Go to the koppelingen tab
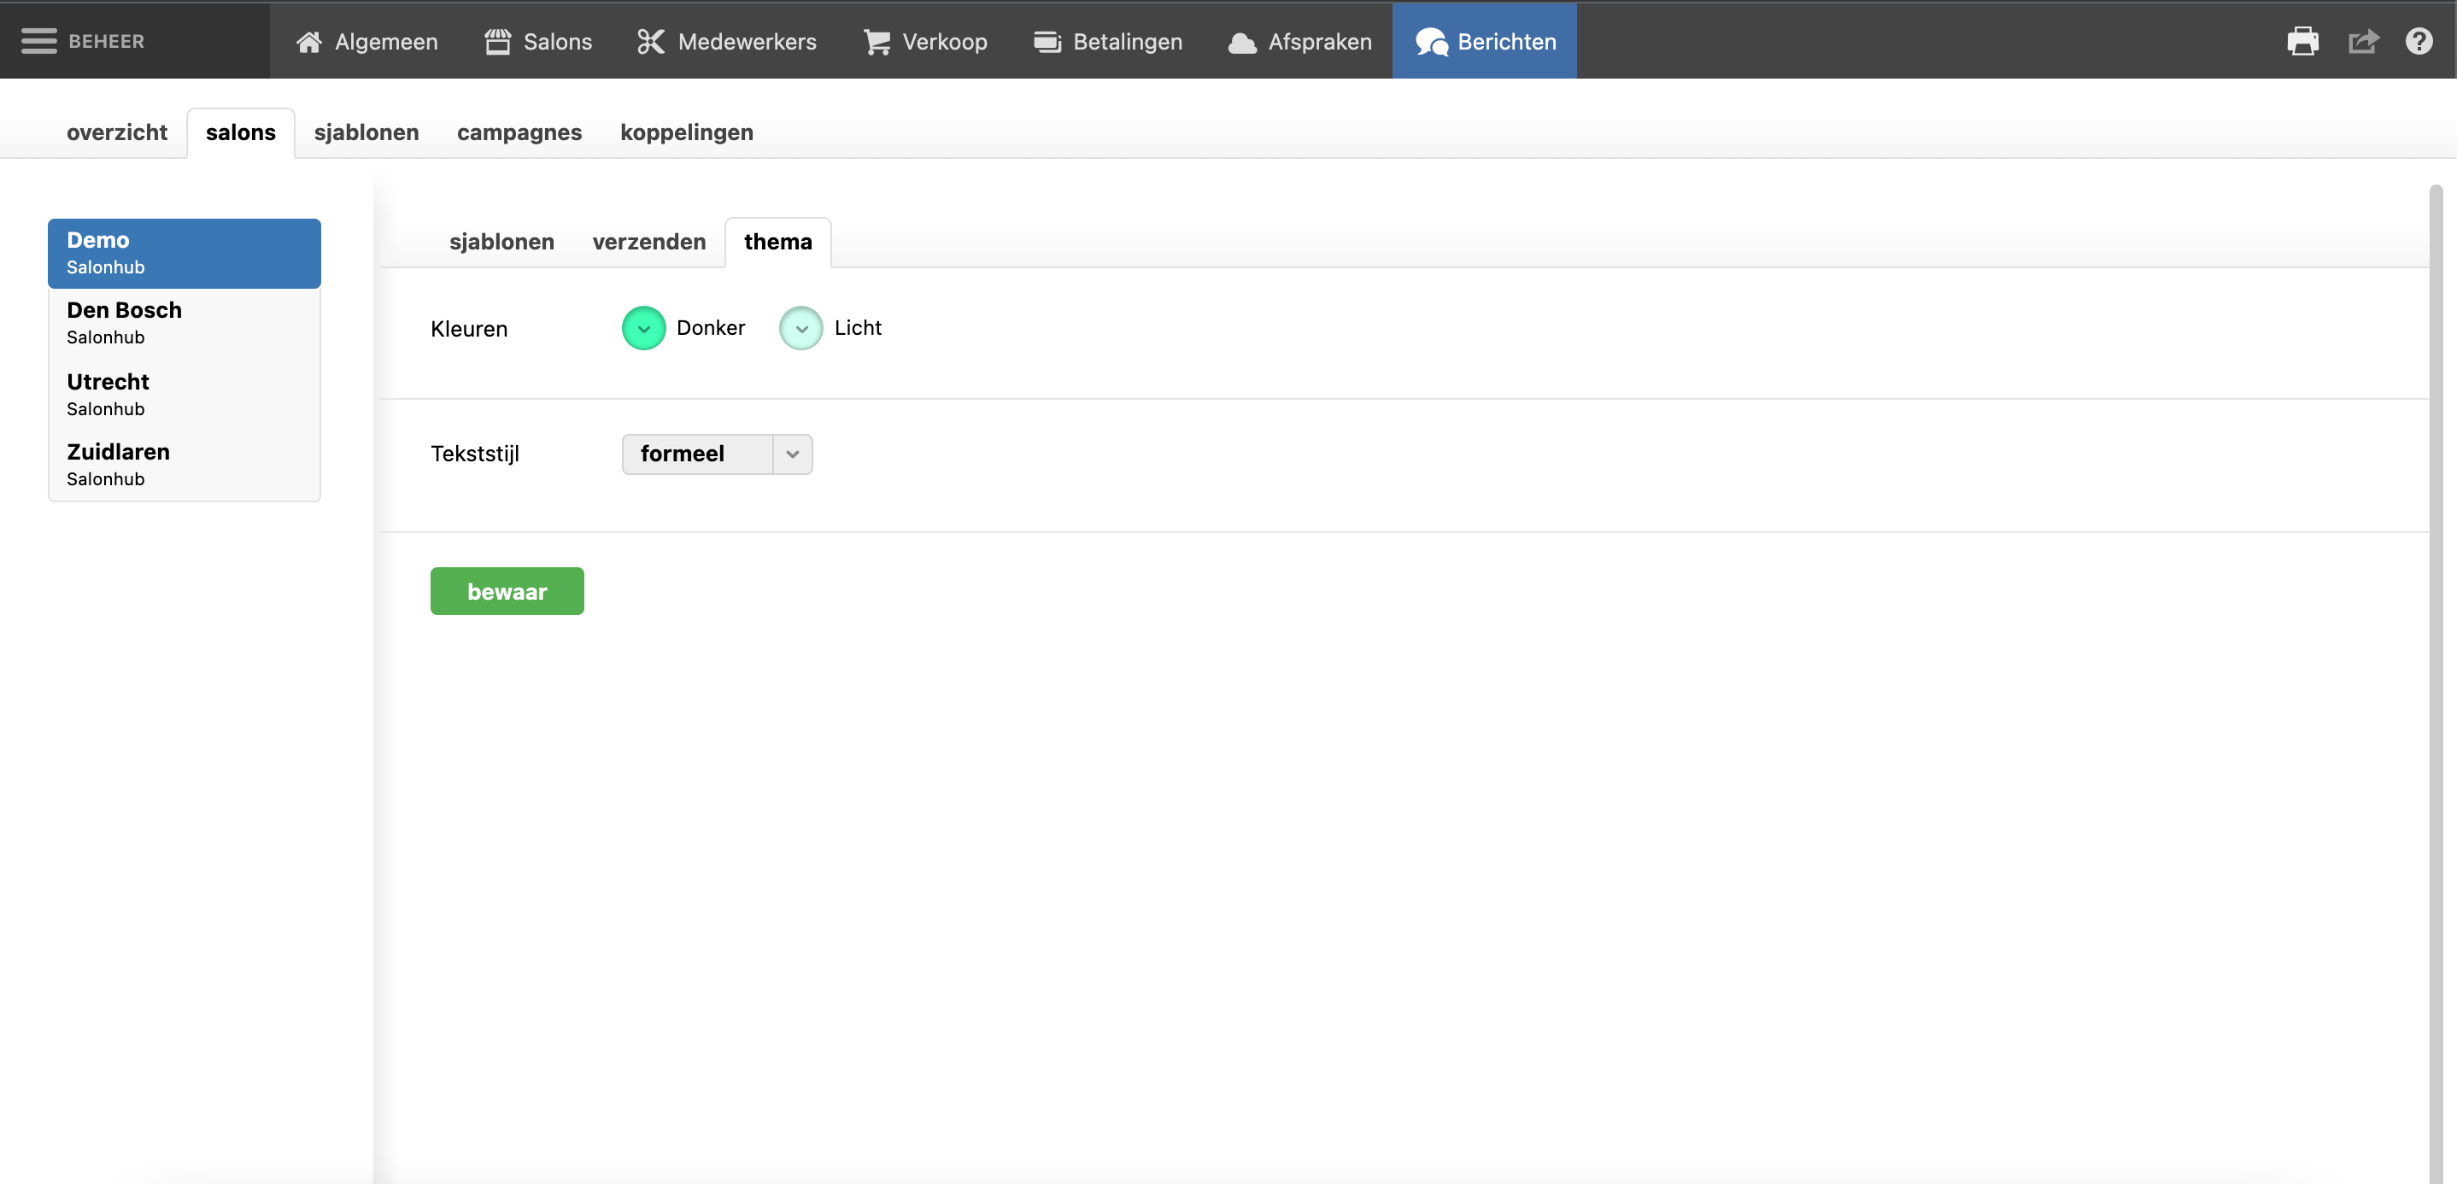This screenshot has width=2457, height=1184. tap(686, 132)
